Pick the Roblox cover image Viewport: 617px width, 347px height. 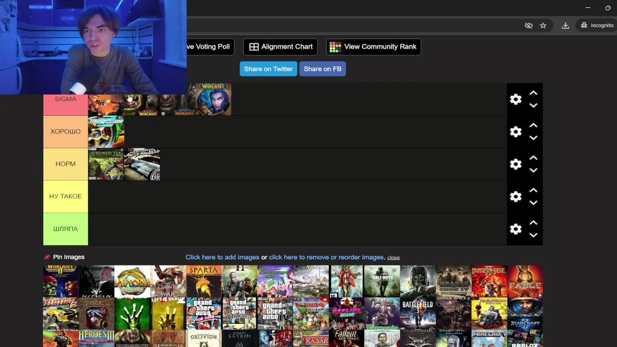coord(525,339)
